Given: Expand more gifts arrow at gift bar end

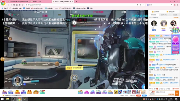Looking at the screenshot, I should (146, 92).
